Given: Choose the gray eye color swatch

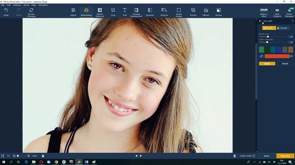Looking at the screenshot, I should pos(285,49).
